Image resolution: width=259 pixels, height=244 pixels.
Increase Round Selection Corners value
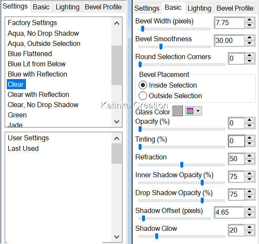[250, 55]
